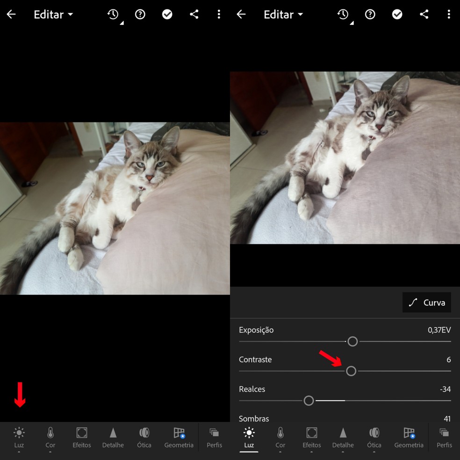
Task: Tap the Realces value -34
Action: [446, 389]
